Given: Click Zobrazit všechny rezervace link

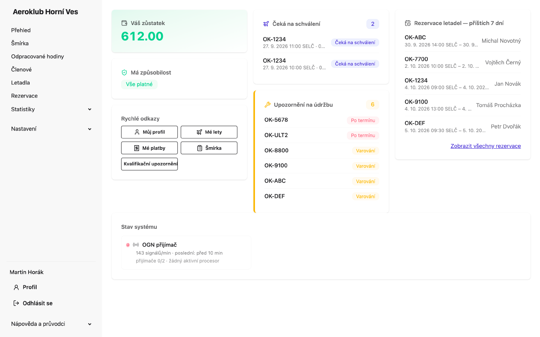Looking at the screenshot, I should click(486, 146).
